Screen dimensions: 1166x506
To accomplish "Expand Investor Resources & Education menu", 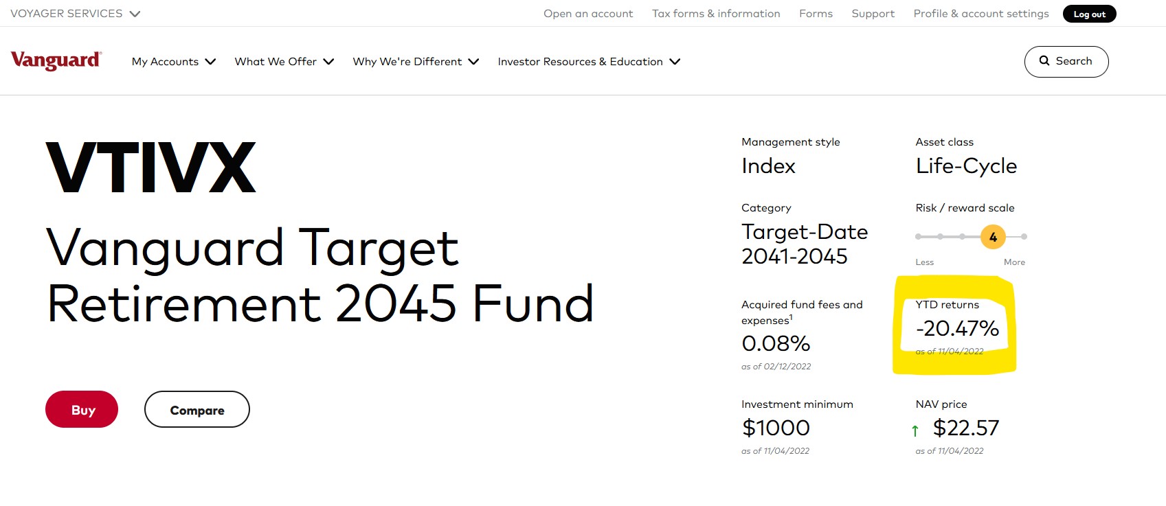I will pos(589,62).
